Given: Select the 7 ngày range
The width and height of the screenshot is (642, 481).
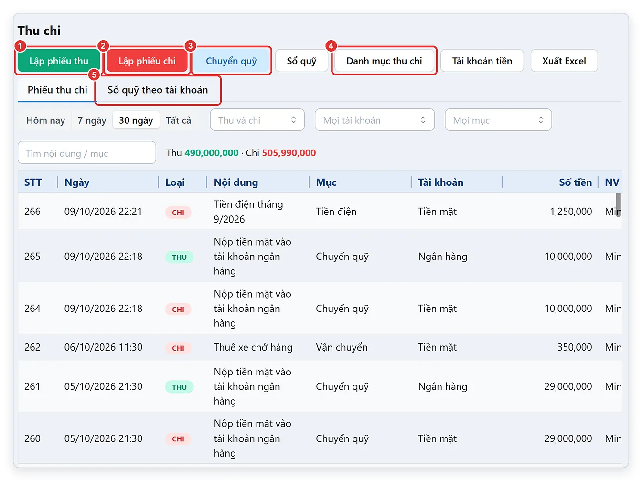Looking at the screenshot, I should 92,120.
